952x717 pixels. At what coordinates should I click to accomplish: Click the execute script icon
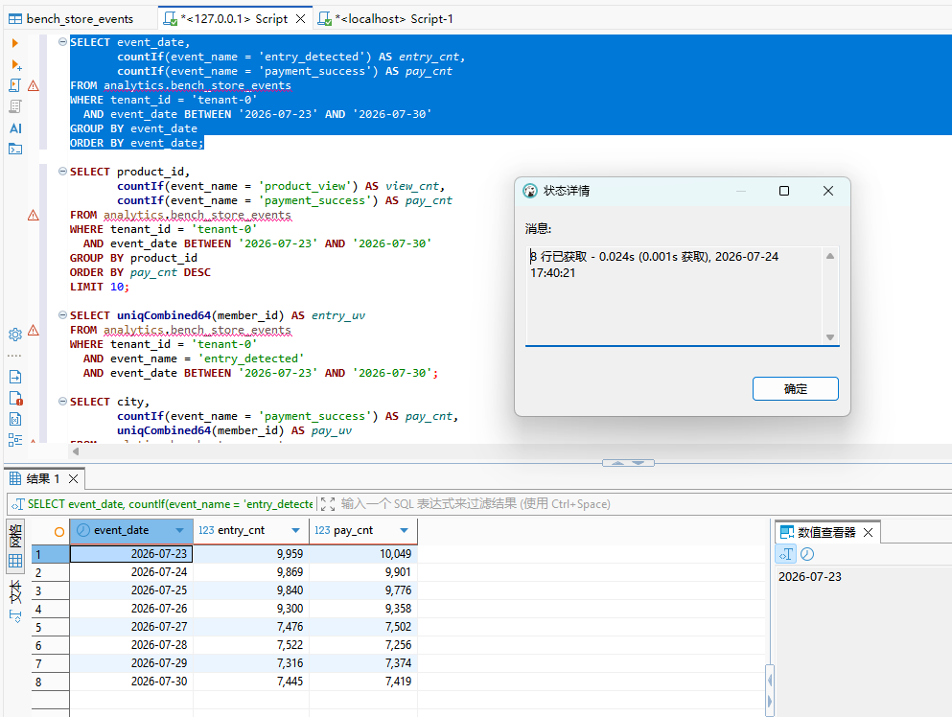click(x=15, y=85)
